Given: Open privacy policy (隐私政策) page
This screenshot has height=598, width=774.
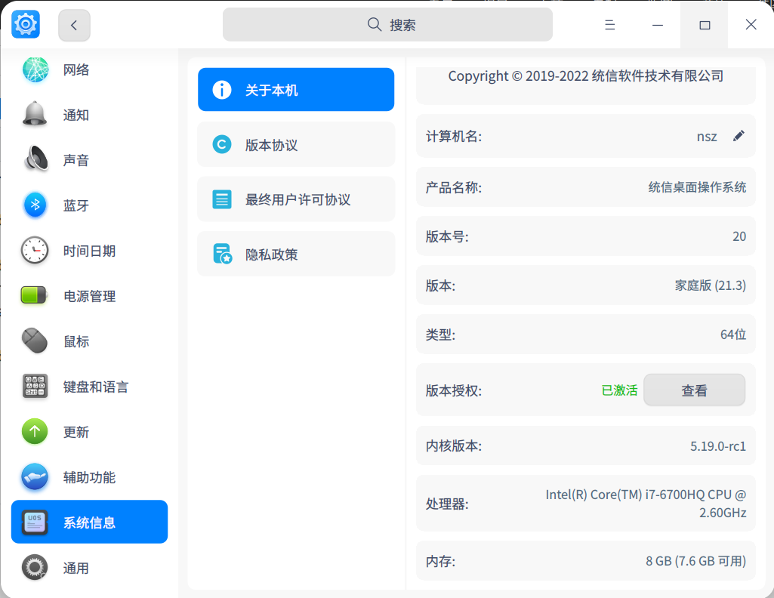Looking at the screenshot, I should [296, 254].
